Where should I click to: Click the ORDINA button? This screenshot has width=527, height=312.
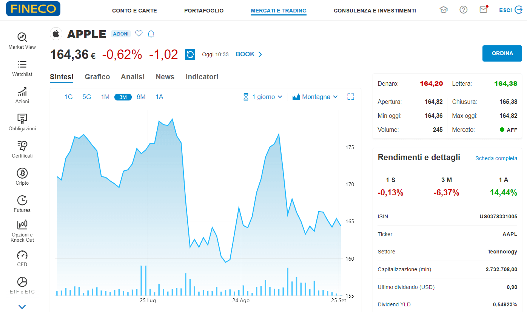tap(502, 53)
